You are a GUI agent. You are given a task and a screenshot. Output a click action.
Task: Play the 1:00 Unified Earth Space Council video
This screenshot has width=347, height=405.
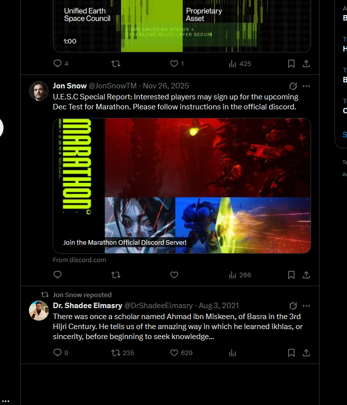click(182, 26)
